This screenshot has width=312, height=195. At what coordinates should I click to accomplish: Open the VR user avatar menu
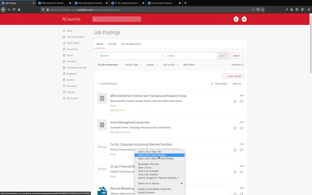coord(244,19)
